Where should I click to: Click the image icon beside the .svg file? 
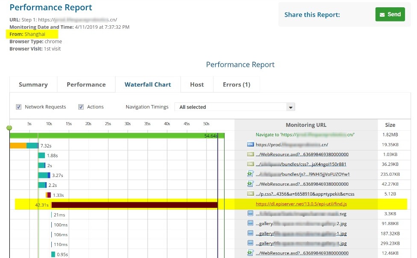pos(251,213)
